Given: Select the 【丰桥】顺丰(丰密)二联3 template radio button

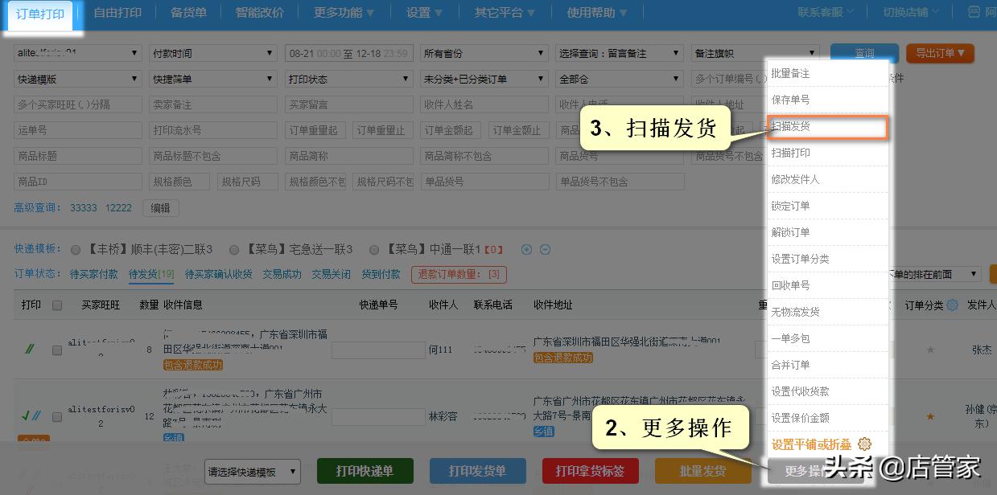Looking at the screenshot, I should 74,249.
